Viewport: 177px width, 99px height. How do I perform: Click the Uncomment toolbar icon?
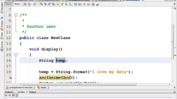97,4
